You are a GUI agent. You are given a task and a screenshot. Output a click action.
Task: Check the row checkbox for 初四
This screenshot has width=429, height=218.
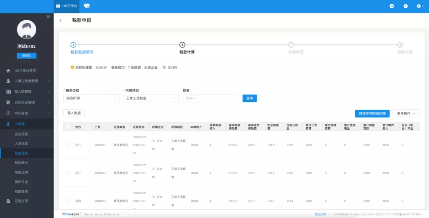(68, 201)
